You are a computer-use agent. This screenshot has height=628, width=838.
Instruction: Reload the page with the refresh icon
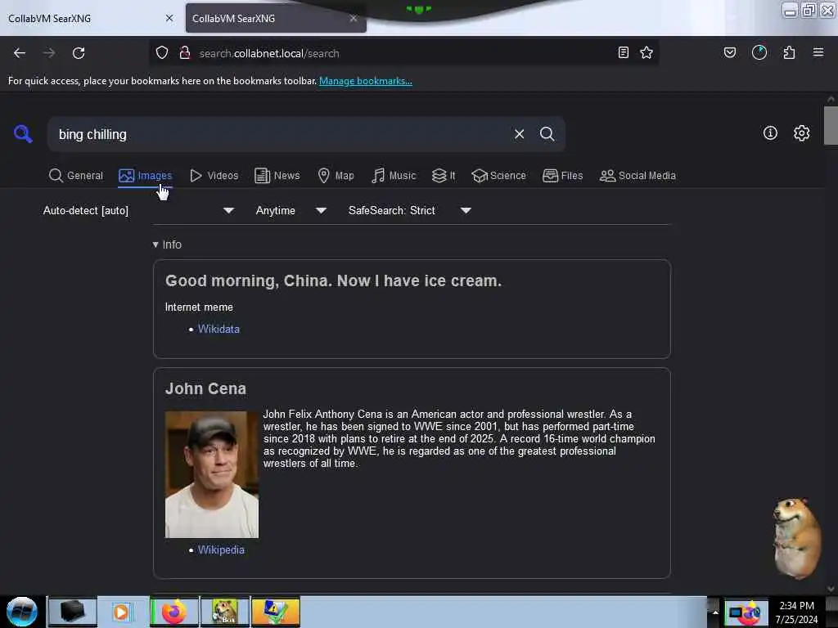(79, 53)
